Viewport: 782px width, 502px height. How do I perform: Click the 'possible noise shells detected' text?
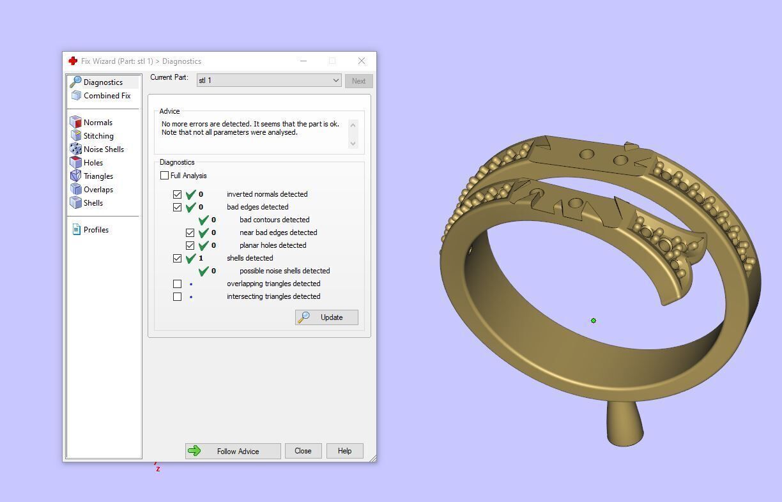[285, 271]
